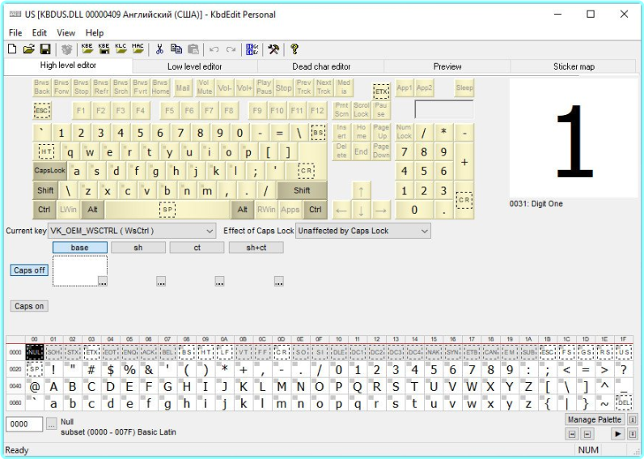Click the yellow question mark help icon
644x459 pixels.
pos(294,49)
